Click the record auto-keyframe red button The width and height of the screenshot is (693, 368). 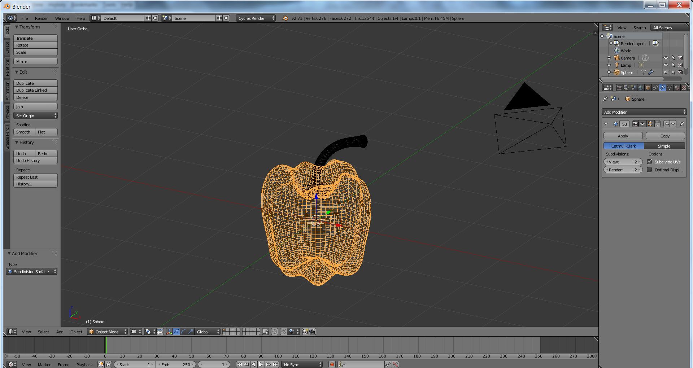332,364
